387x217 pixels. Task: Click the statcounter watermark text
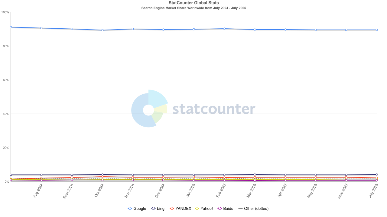click(214, 109)
